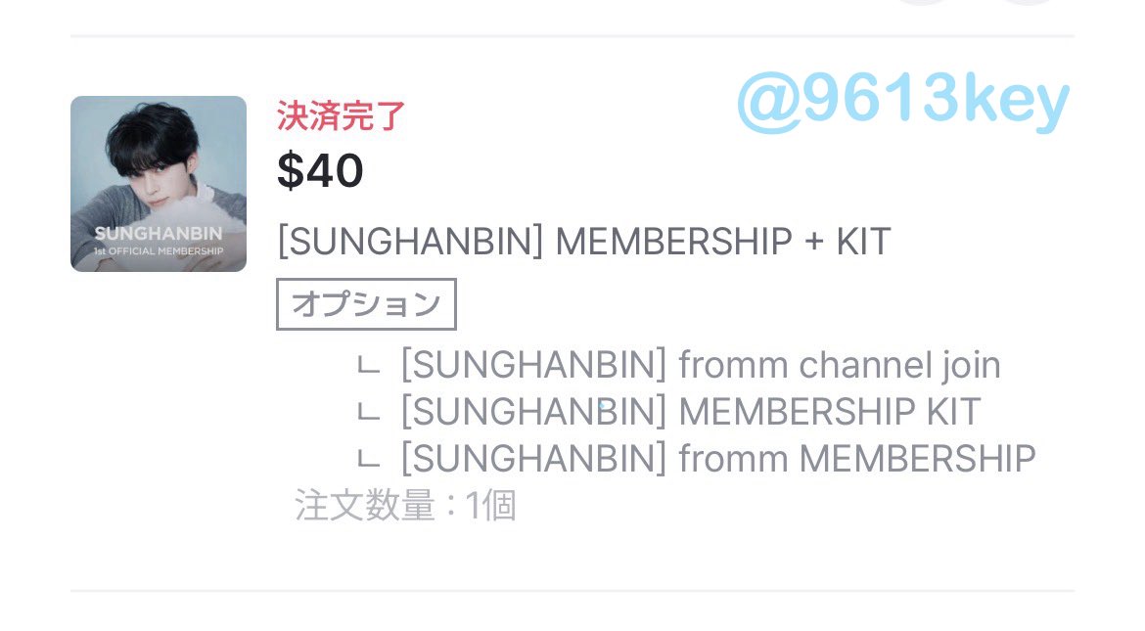Viewport: 1145px width, 631px height.
Task: Select the fromm MEMBERSHIP option line
Action: 717,459
